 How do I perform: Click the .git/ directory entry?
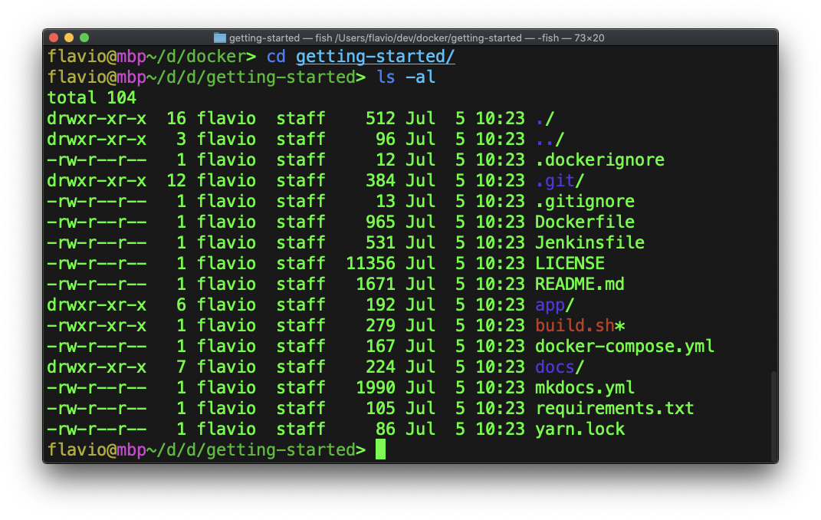(560, 181)
